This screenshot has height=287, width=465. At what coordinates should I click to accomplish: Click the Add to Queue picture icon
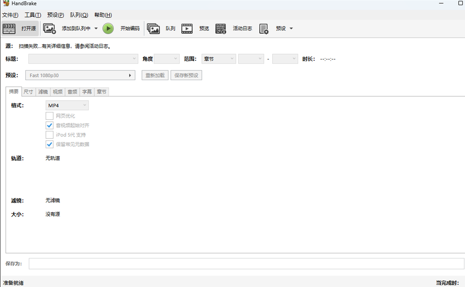[x=49, y=28]
